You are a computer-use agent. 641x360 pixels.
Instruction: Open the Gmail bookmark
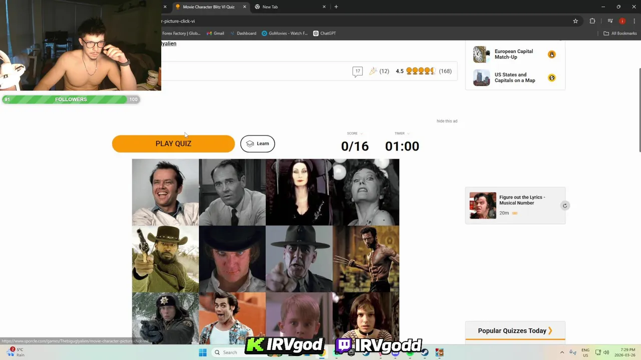tap(215, 33)
